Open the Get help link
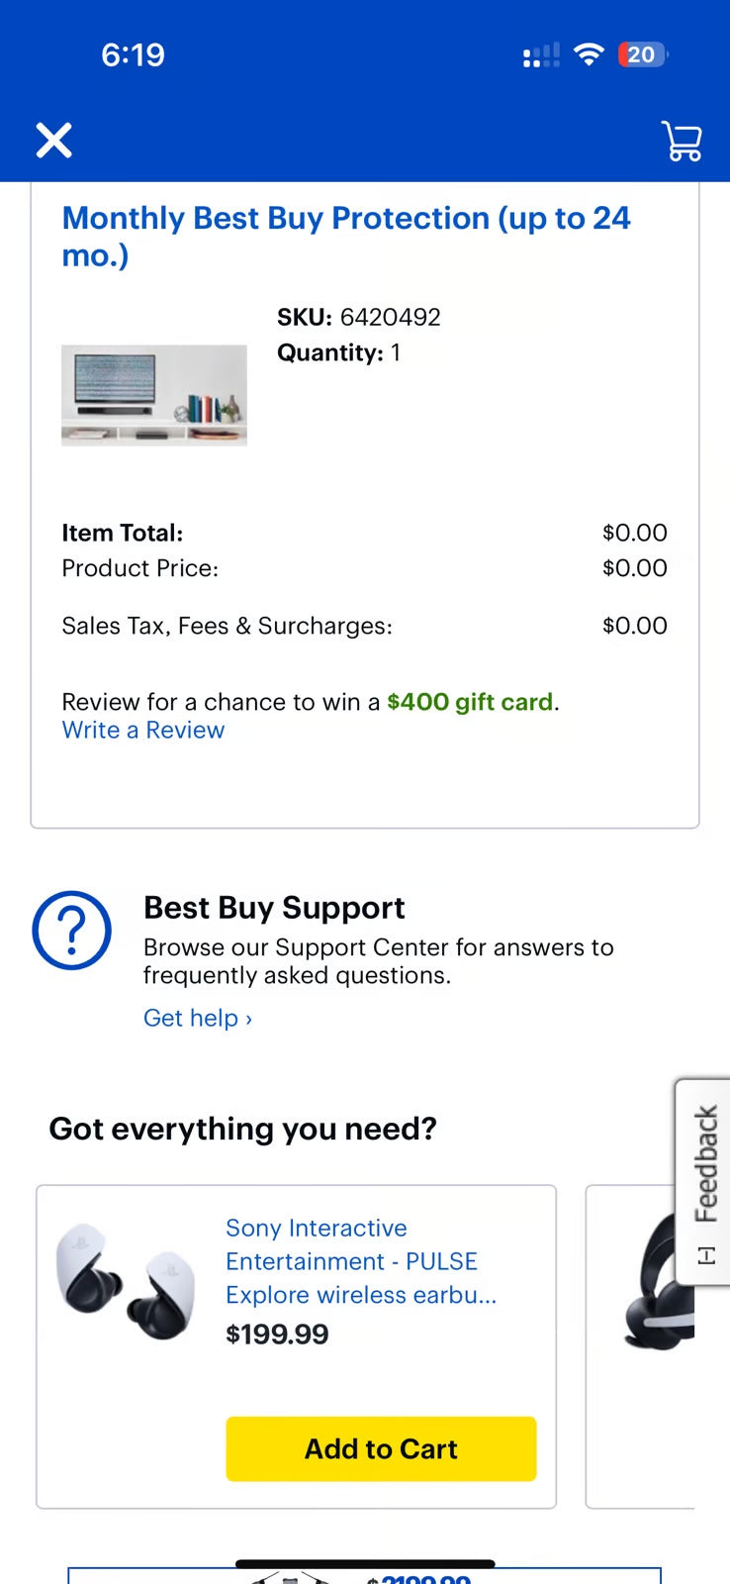The height and width of the screenshot is (1584, 730). pyautogui.click(x=198, y=1019)
